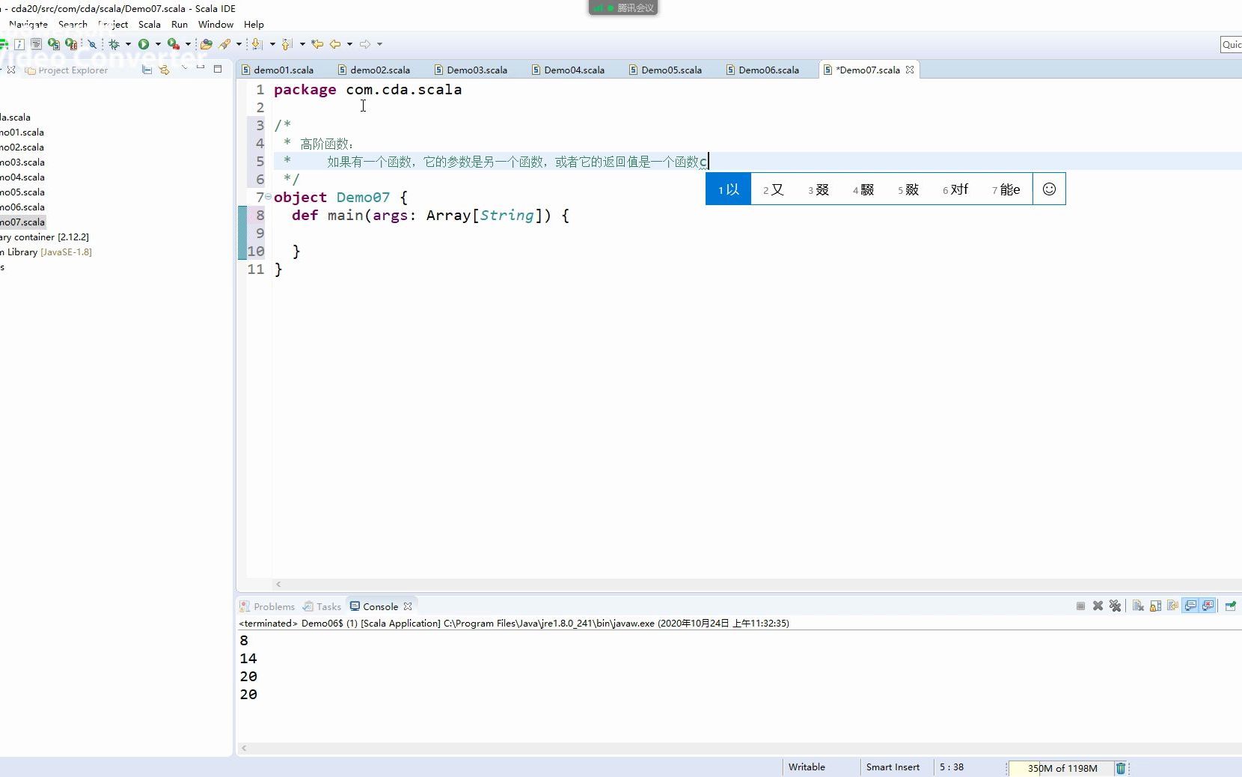
Task: Collapse the fold marker at object Demo07
Action: tap(269, 197)
